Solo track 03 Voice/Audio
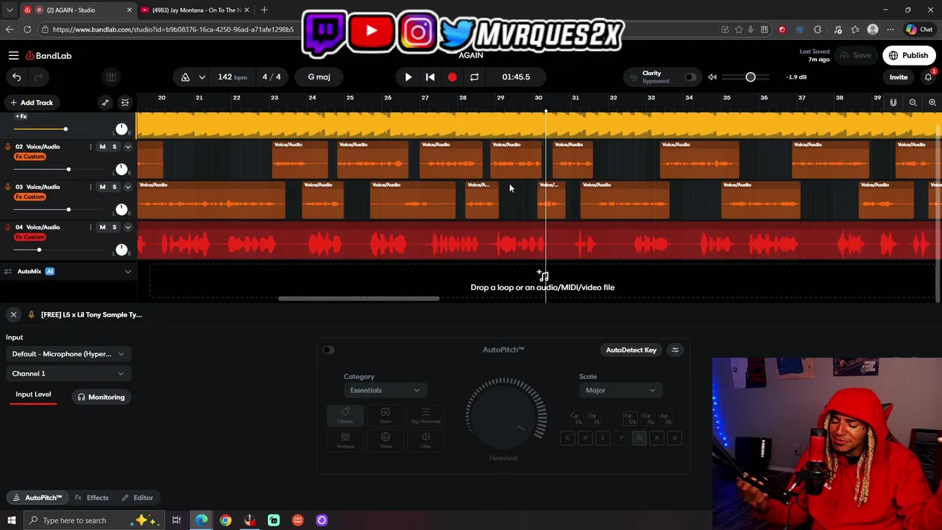The height and width of the screenshot is (530, 942). tap(114, 187)
